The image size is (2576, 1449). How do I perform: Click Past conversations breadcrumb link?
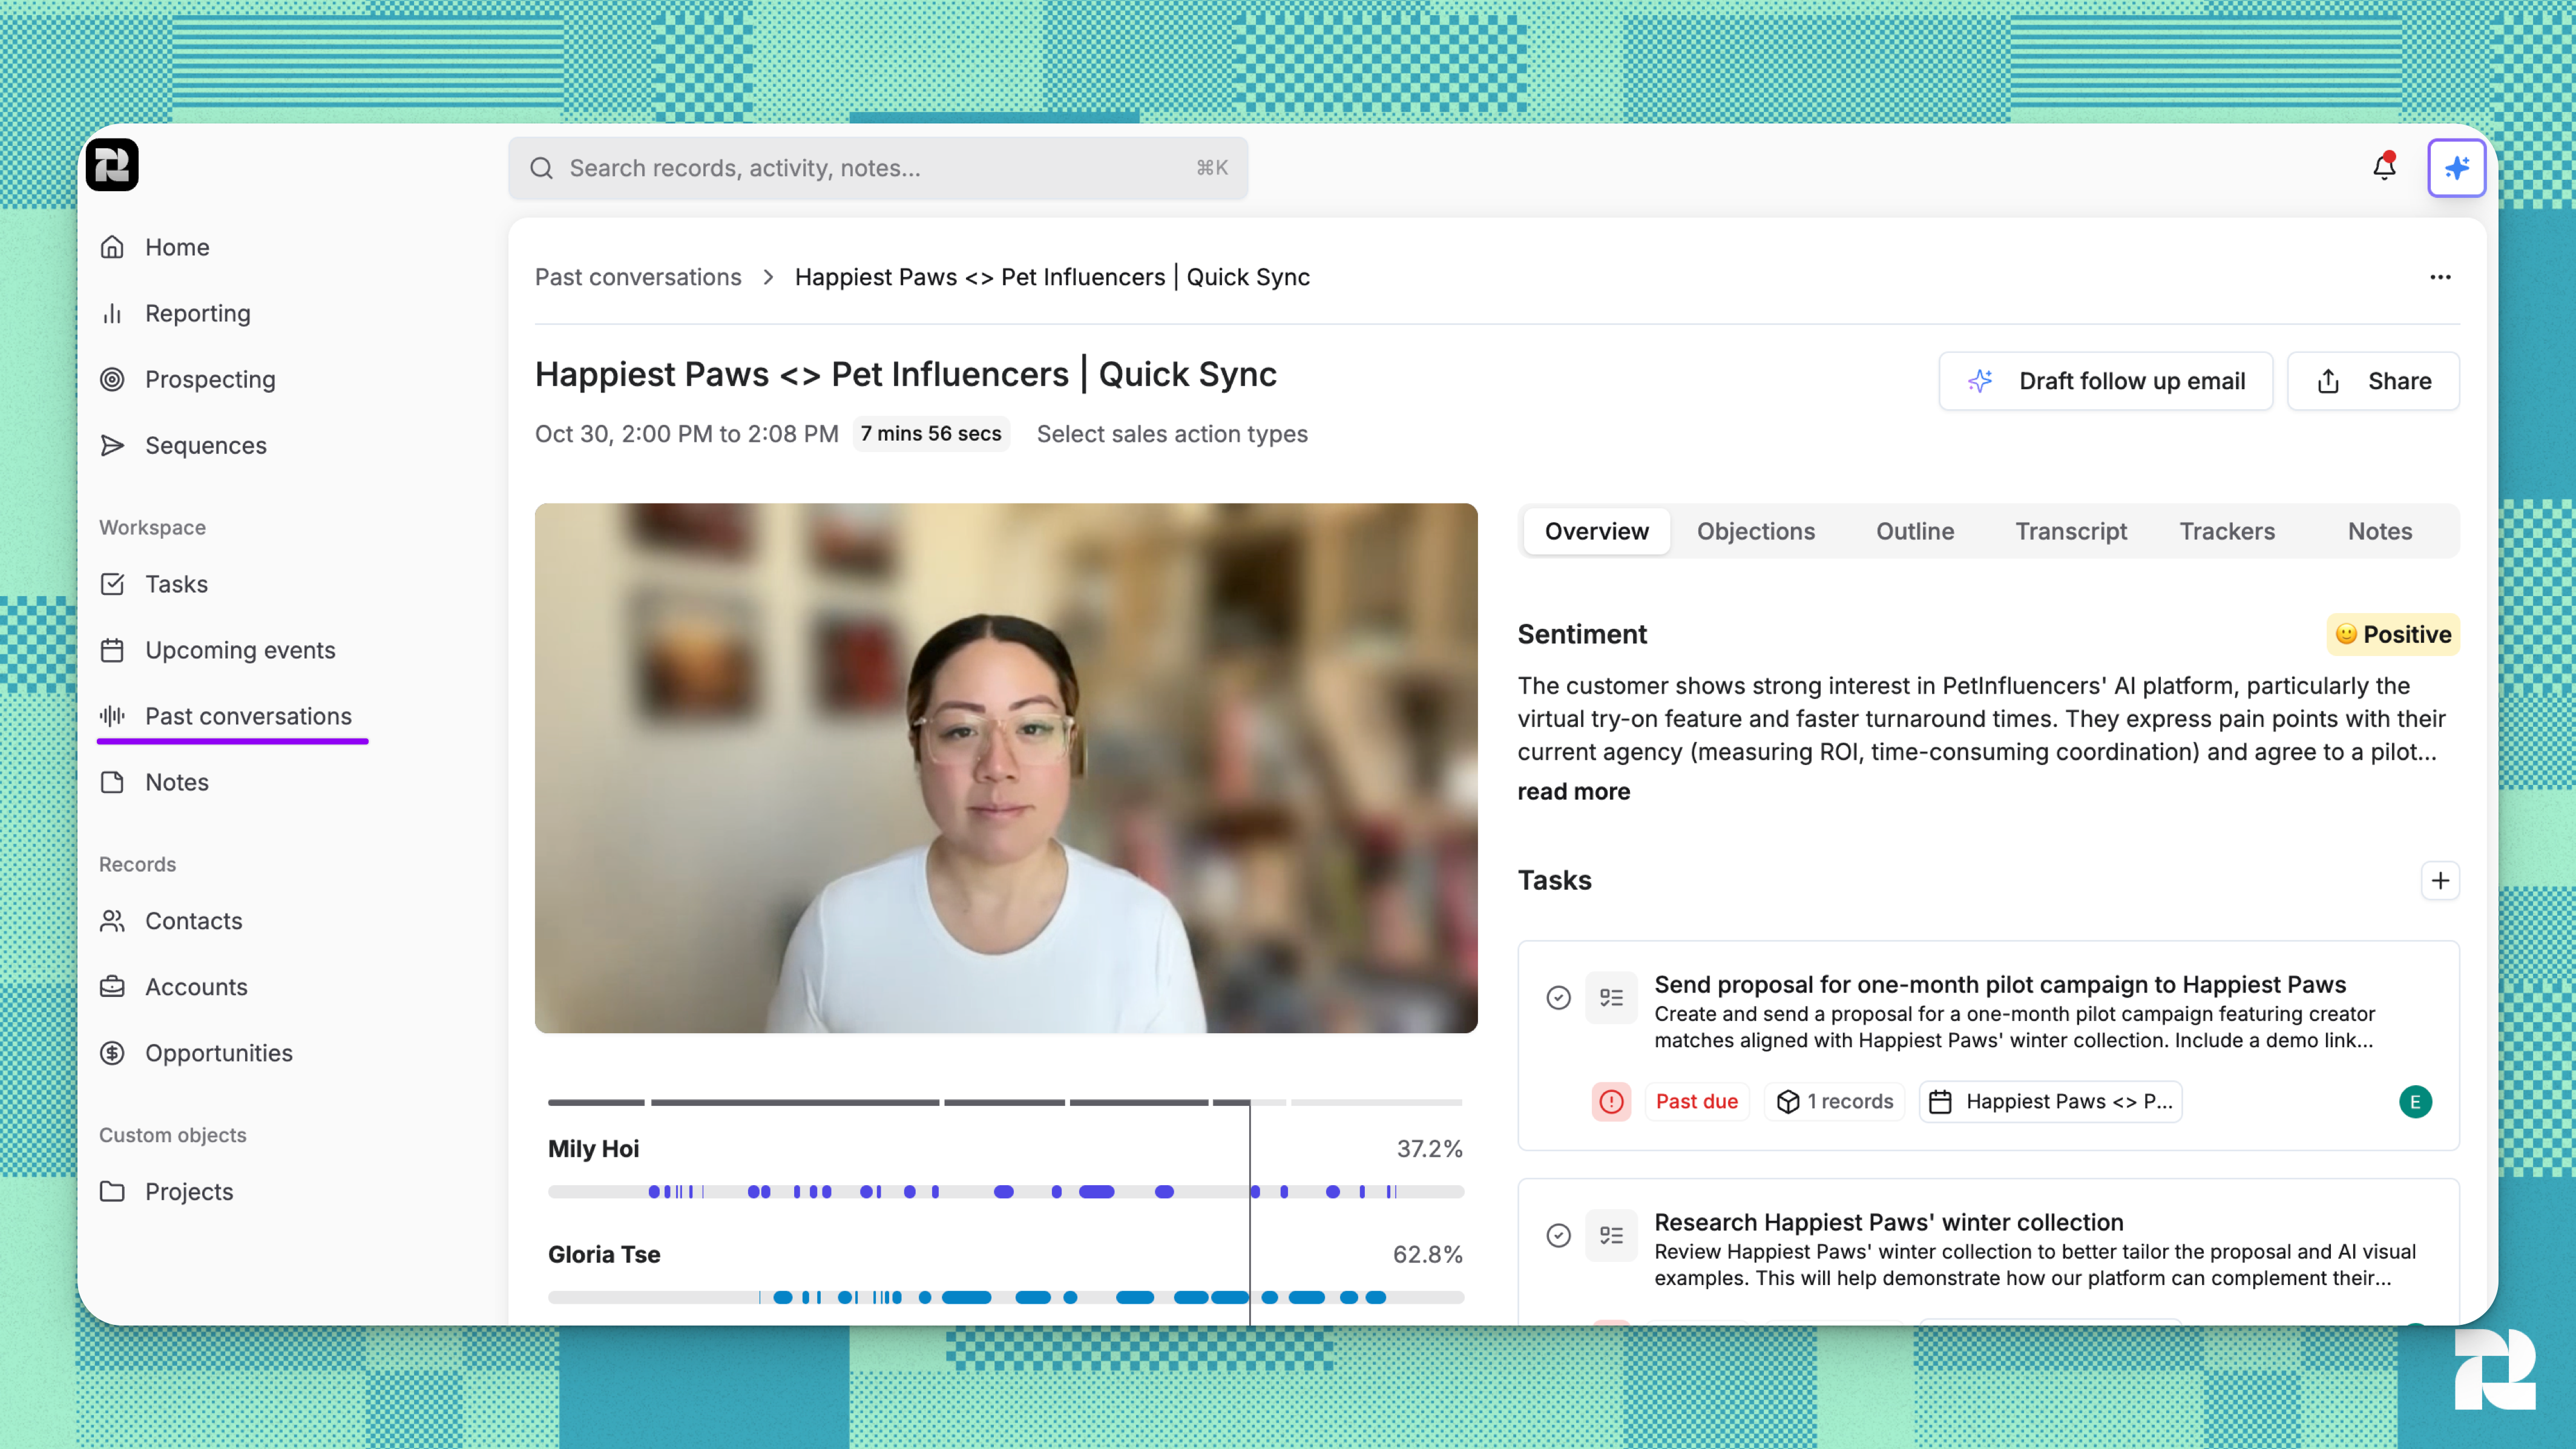coord(638,277)
